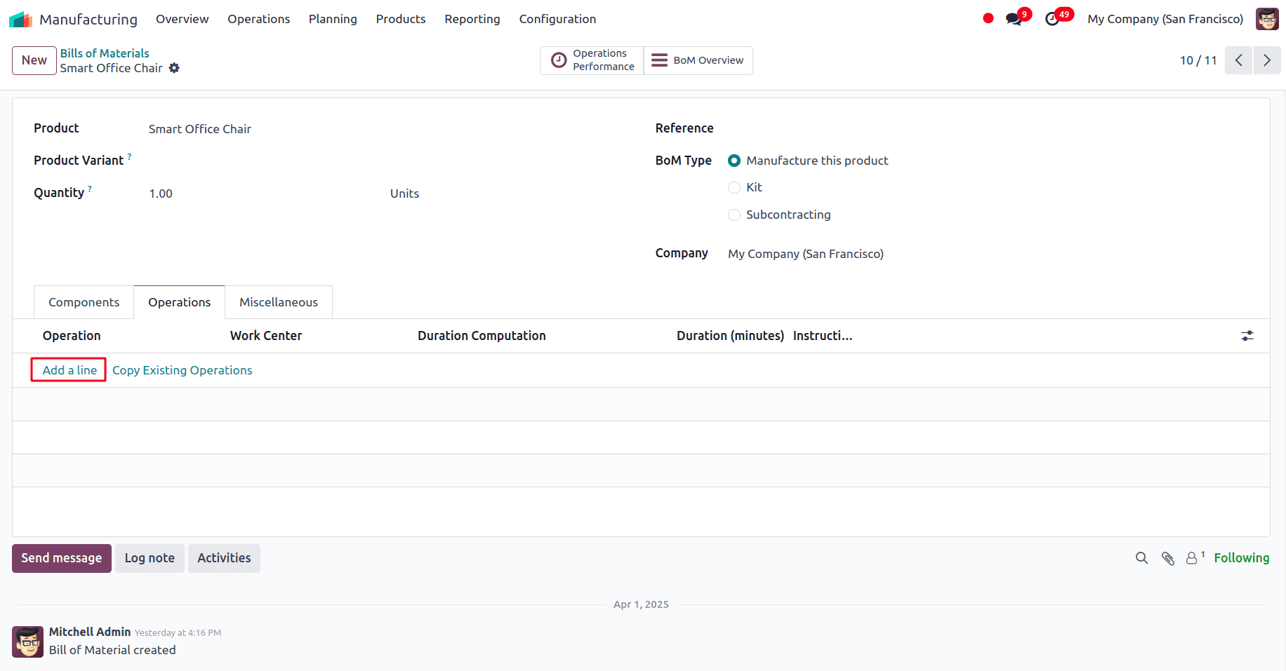Open the activities clock icon

(1053, 19)
